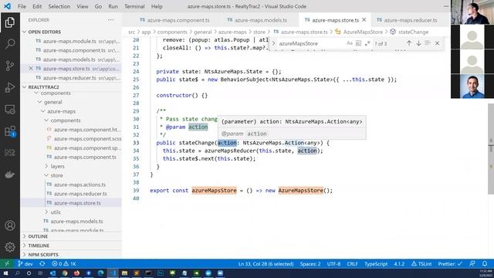
Task: Click the Synchronize Changes icon
Action: click(42, 264)
